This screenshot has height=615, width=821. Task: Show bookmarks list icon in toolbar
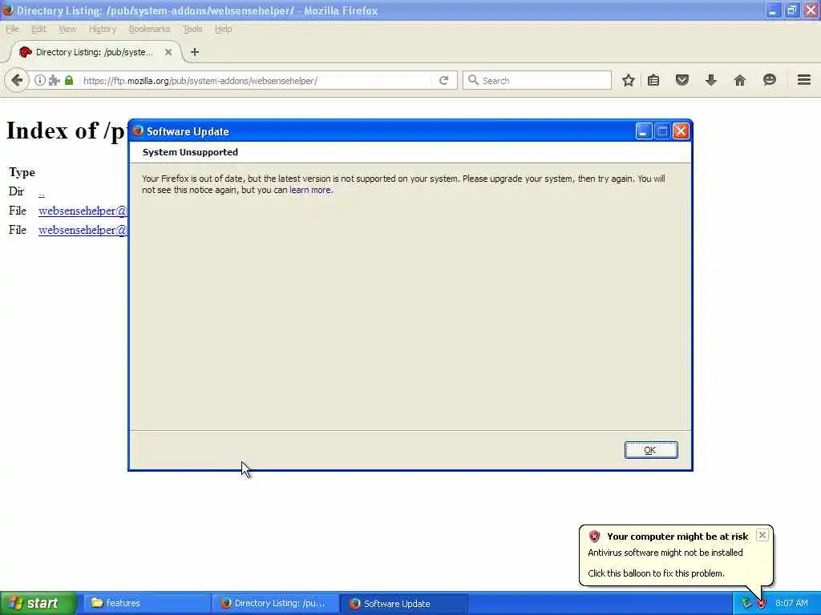tap(653, 80)
